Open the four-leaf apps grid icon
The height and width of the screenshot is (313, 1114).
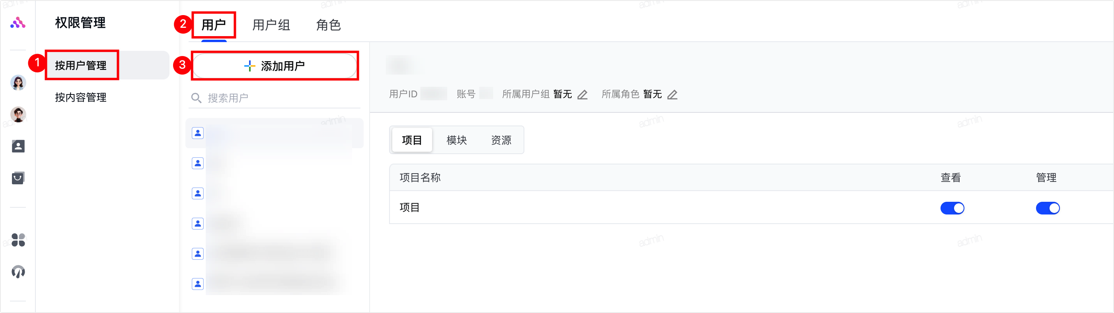point(18,240)
